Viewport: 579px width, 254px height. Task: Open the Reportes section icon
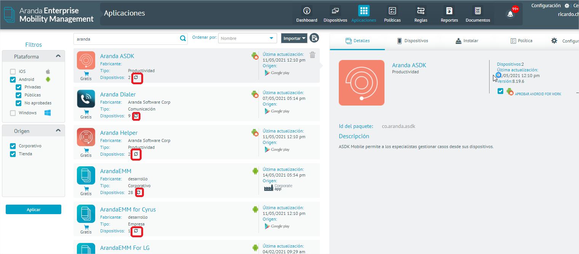coord(449,11)
